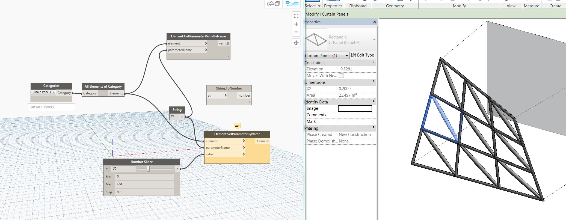Click the Modify ribbon panel label
Viewport: 566px width, 220px height.
pos(459,6)
